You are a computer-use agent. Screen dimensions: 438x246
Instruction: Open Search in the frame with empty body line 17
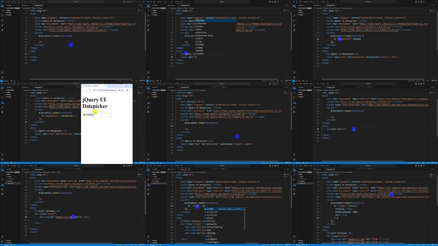pos(2,11)
